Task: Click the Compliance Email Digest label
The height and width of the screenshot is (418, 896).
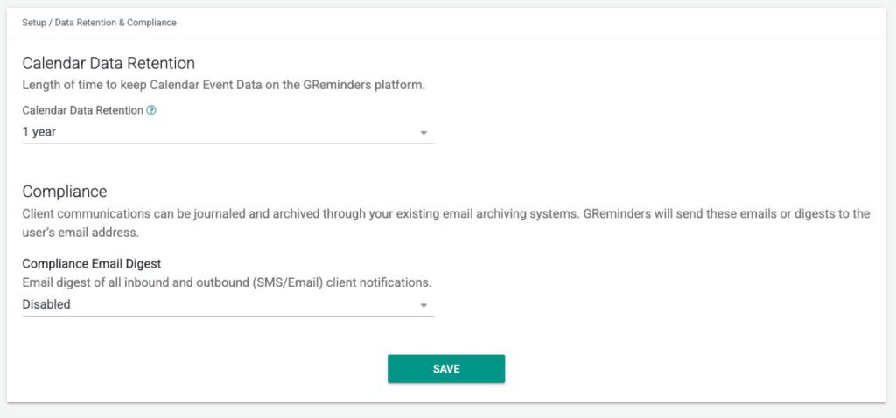Action: click(92, 263)
